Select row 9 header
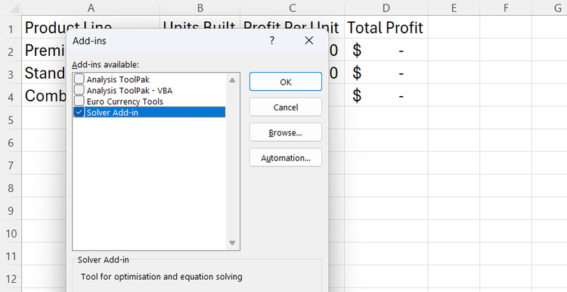Viewport: 567px width, 292px height. pos(11,210)
